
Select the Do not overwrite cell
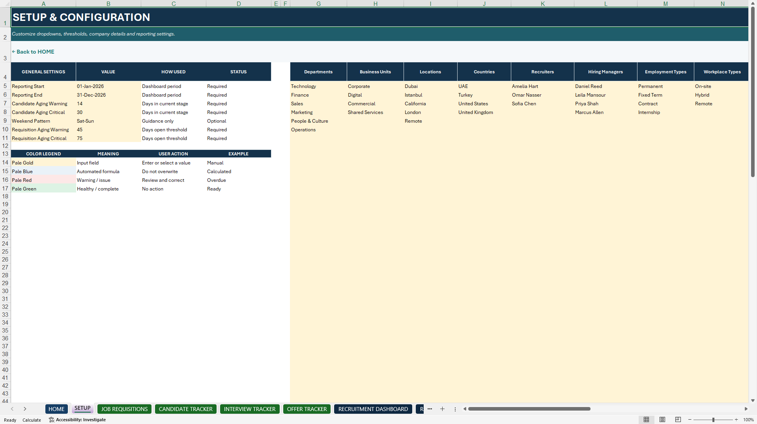(x=174, y=172)
